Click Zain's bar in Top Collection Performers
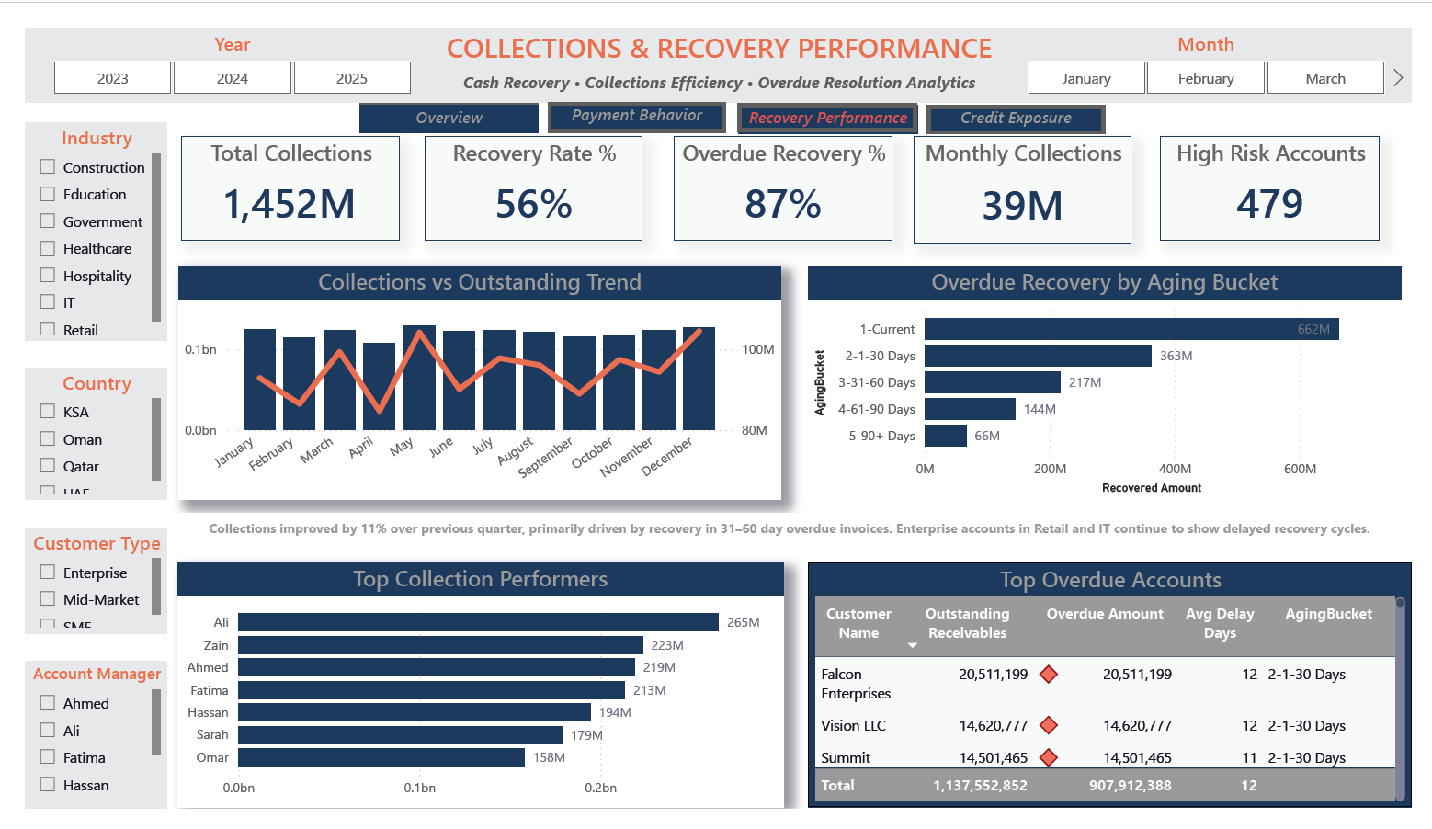 [x=440, y=645]
